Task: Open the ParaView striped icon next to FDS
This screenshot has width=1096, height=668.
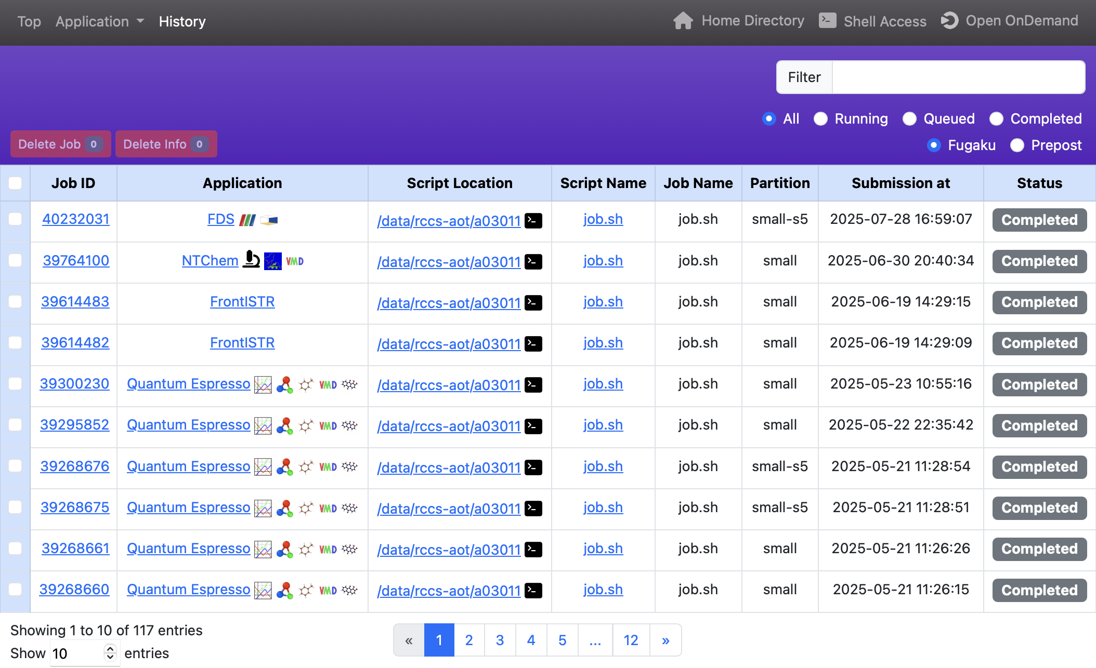Action: 247,220
